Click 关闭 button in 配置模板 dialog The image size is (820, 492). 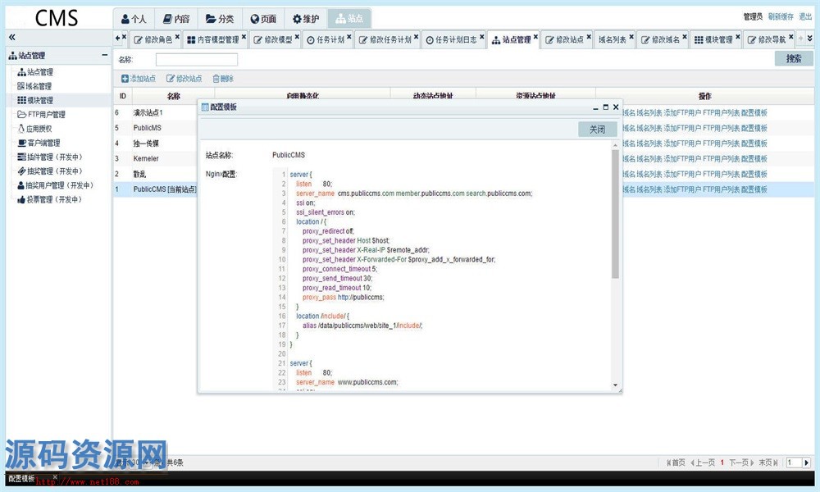597,129
